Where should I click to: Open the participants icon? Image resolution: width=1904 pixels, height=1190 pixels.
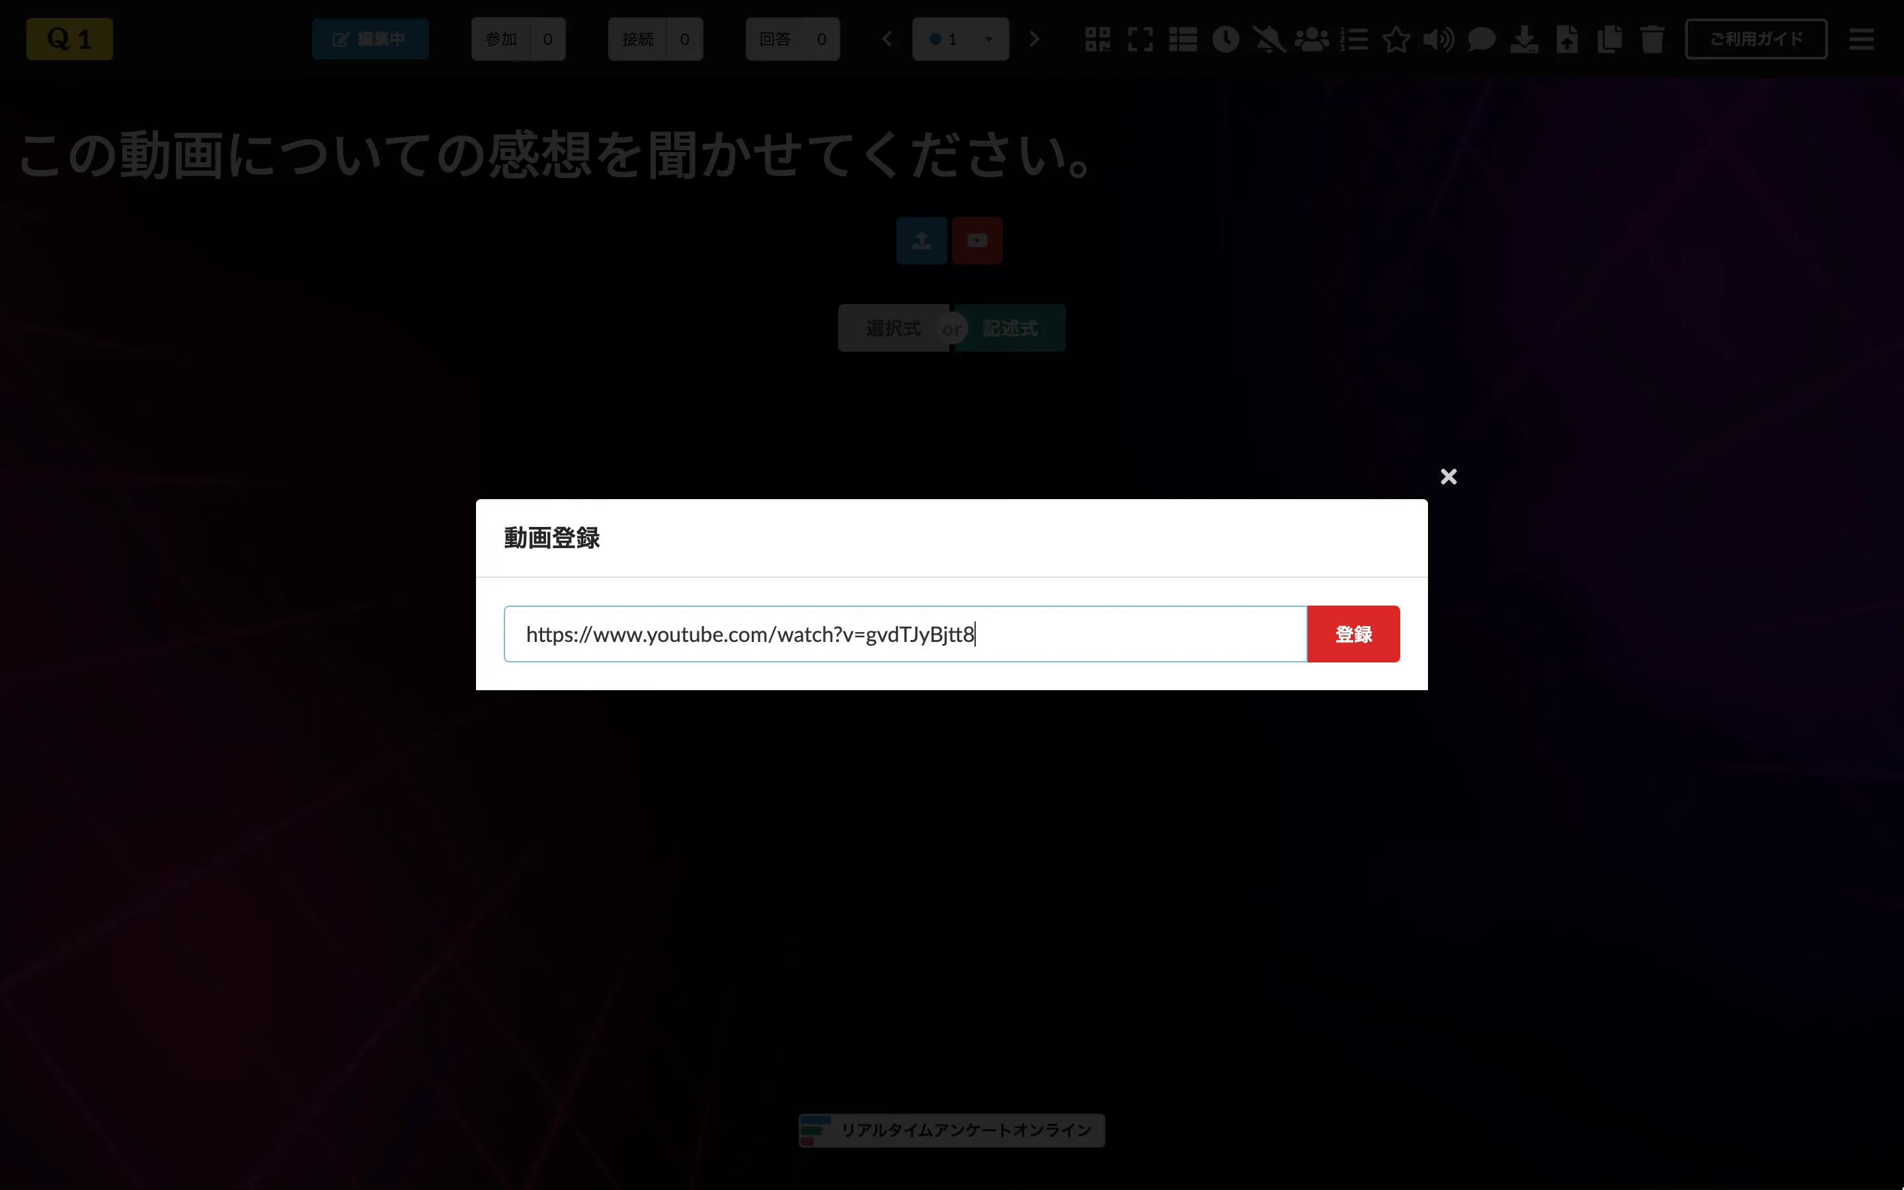[x=1312, y=38]
